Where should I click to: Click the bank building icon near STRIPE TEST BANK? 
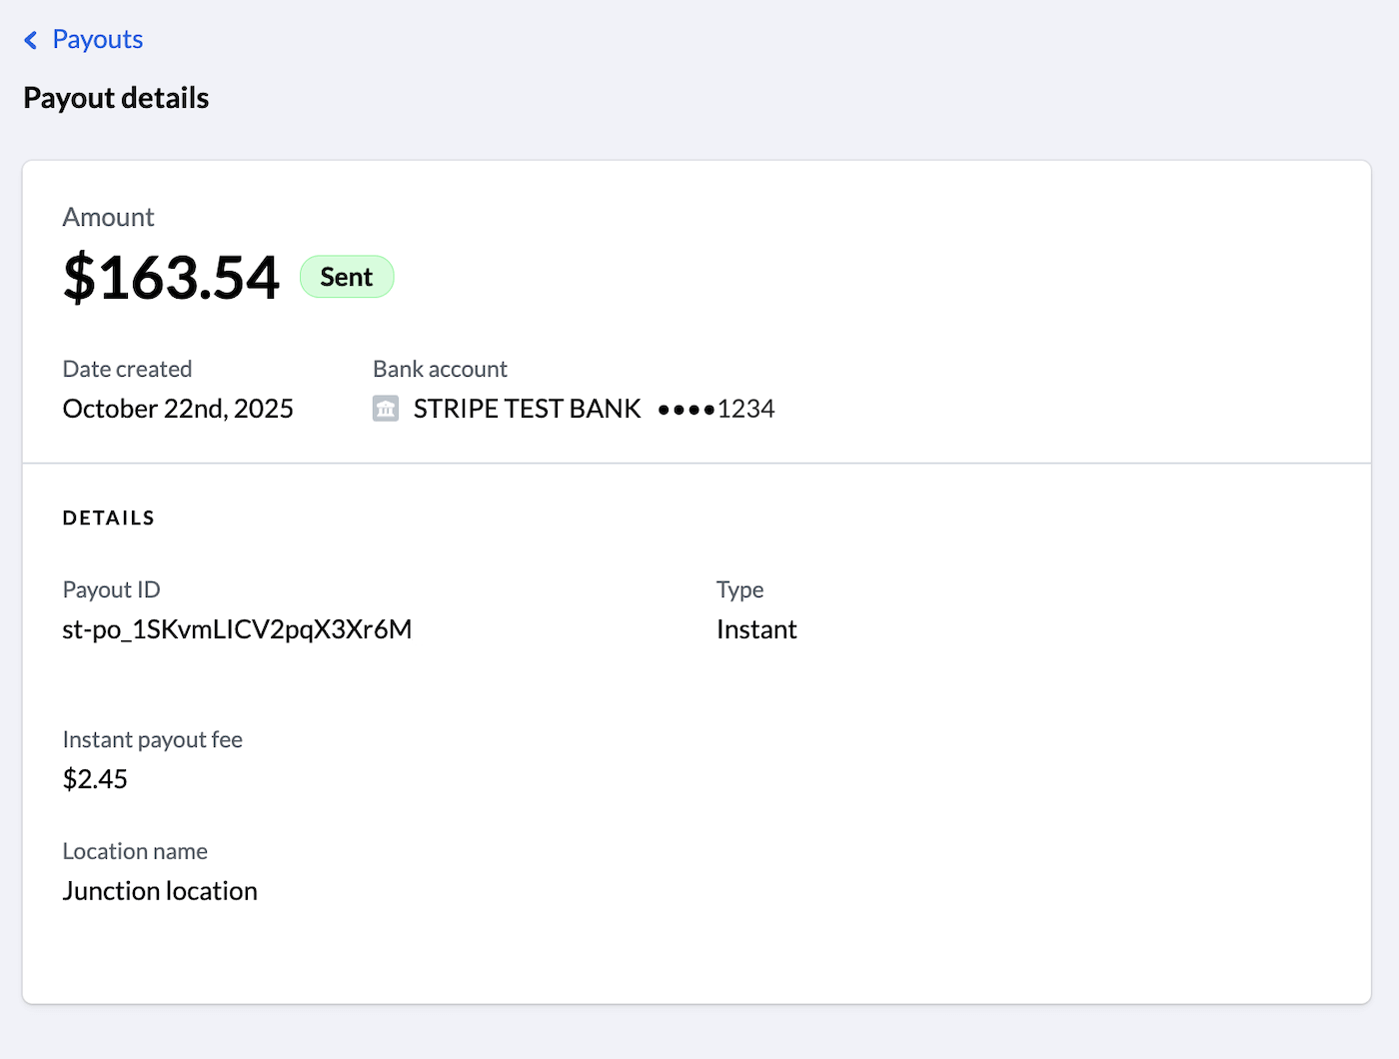pos(386,408)
